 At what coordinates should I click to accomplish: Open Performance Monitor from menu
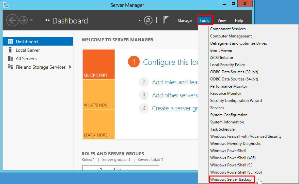pyautogui.click(x=228, y=86)
